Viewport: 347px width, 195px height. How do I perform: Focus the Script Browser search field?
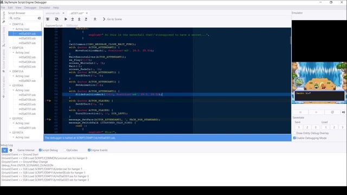(25, 18)
